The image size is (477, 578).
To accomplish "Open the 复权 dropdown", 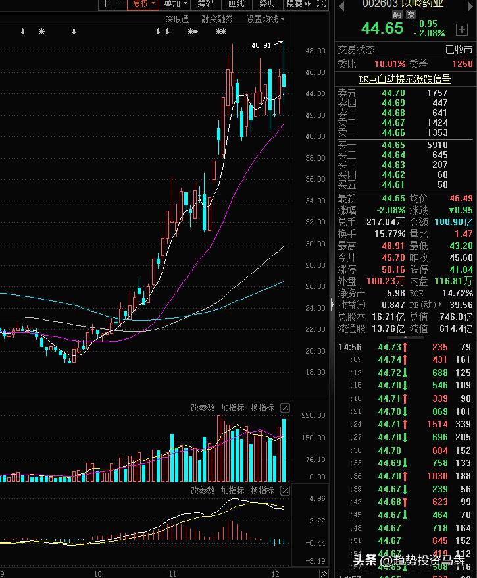I will point(143,4).
